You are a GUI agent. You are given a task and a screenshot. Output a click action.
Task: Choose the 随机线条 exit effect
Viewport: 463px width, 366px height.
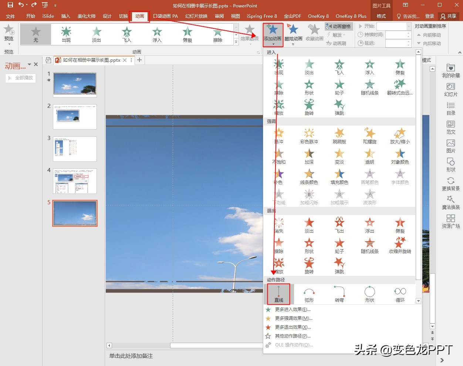[x=370, y=246]
